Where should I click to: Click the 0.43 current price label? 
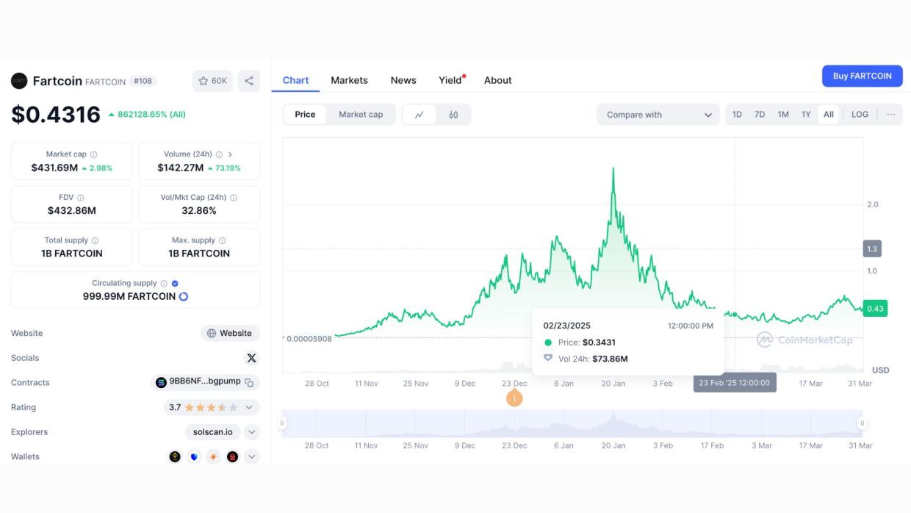coord(875,309)
